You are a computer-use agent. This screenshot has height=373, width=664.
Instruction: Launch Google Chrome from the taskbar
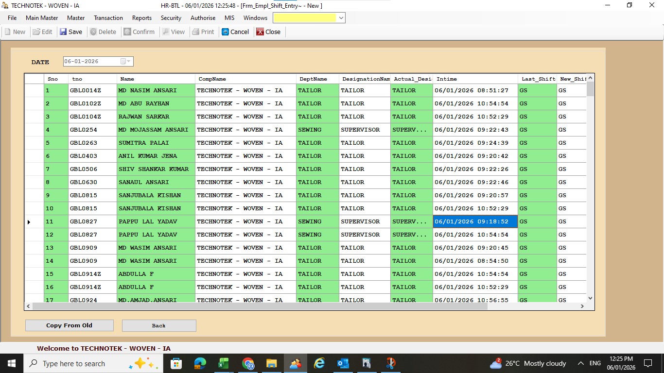[248, 363]
